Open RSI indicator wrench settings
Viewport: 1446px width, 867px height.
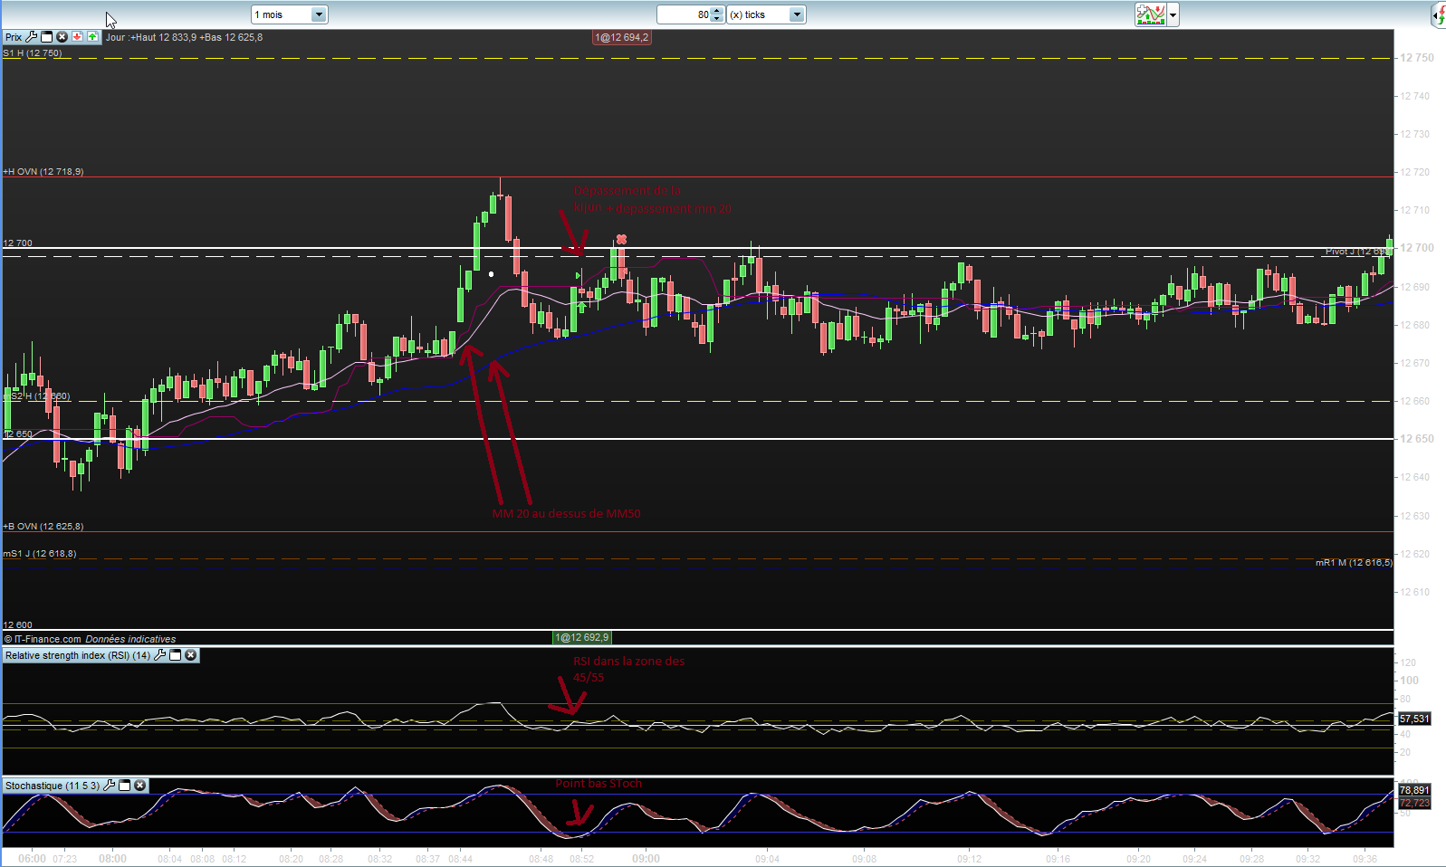tap(160, 655)
